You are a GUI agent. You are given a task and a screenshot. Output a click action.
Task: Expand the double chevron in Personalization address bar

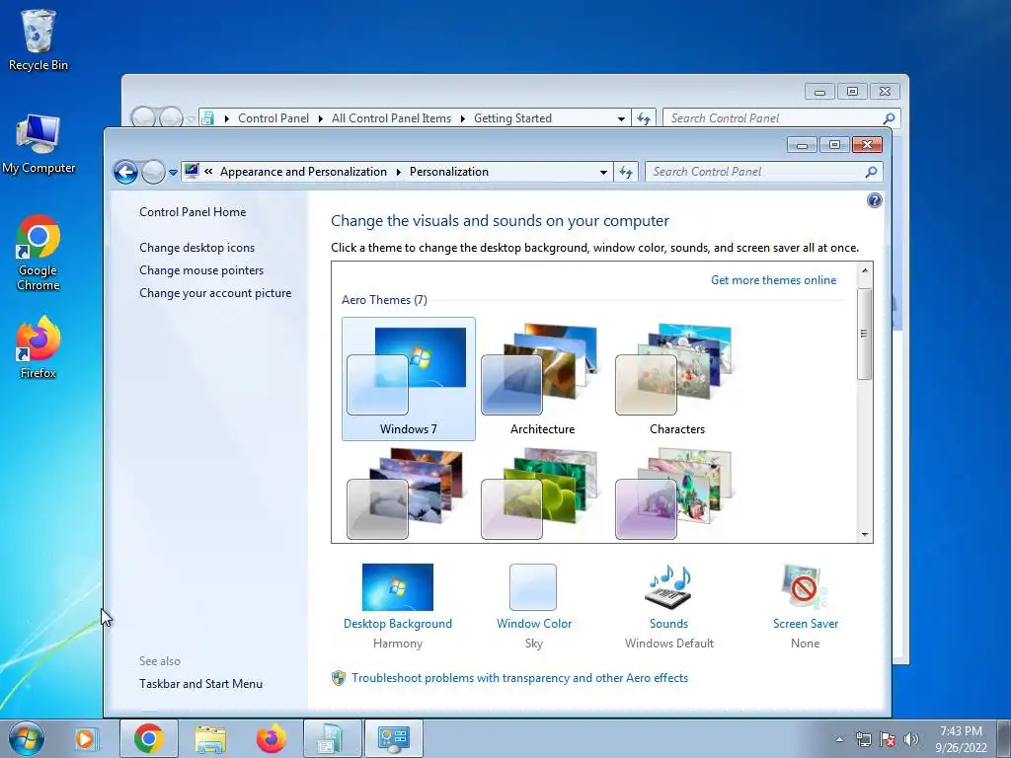[208, 172]
